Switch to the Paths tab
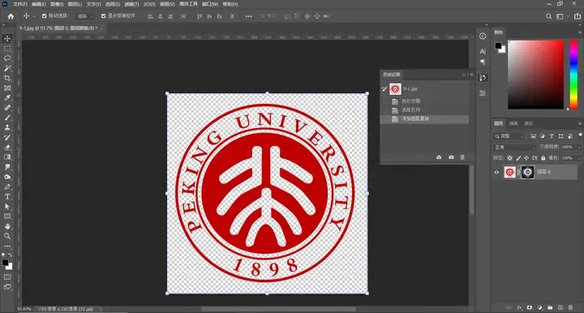 pyautogui.click(x=528, y=123)
